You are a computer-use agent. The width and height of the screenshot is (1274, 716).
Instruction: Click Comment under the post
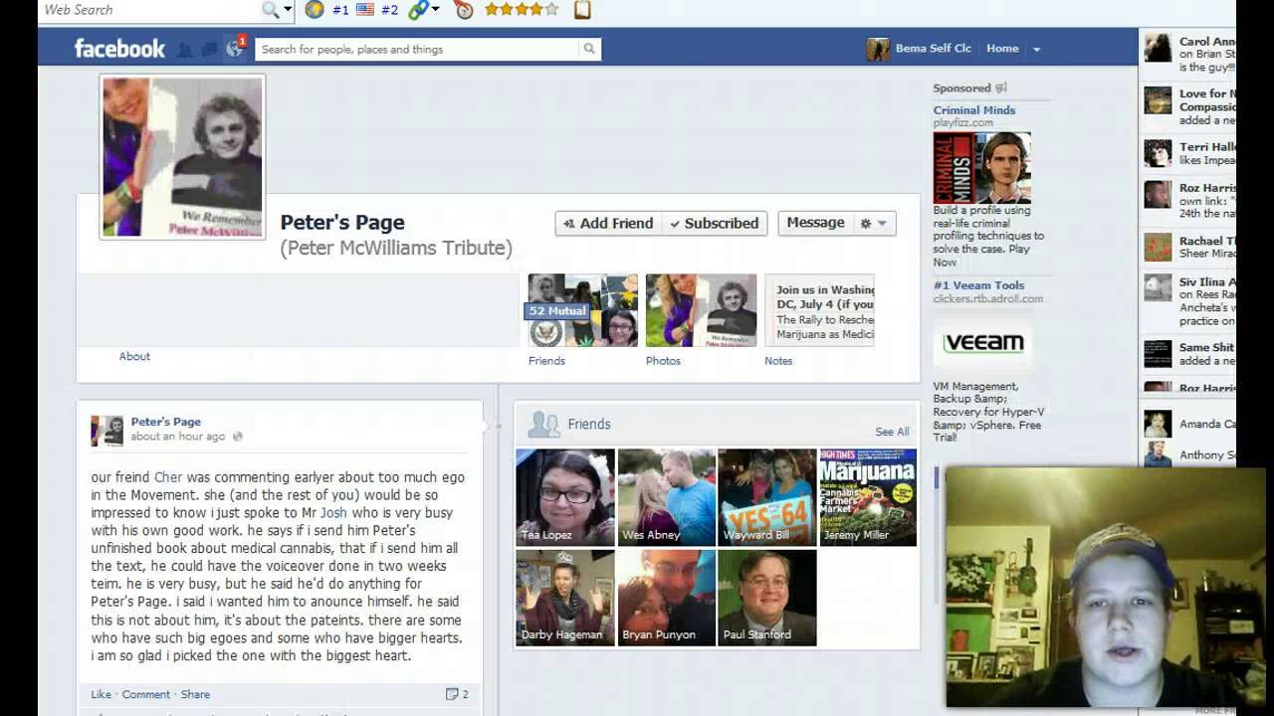tap(146, 694)
